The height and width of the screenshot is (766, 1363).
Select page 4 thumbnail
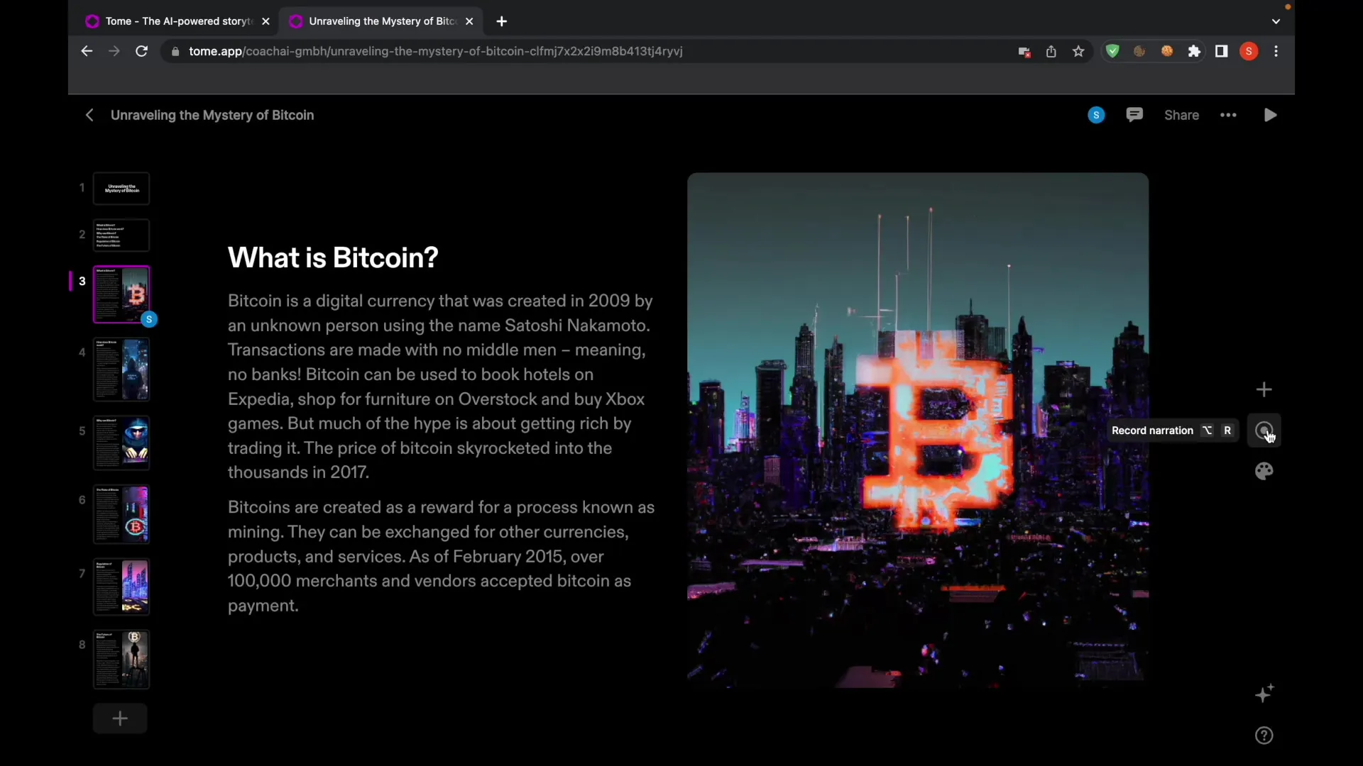121,369
